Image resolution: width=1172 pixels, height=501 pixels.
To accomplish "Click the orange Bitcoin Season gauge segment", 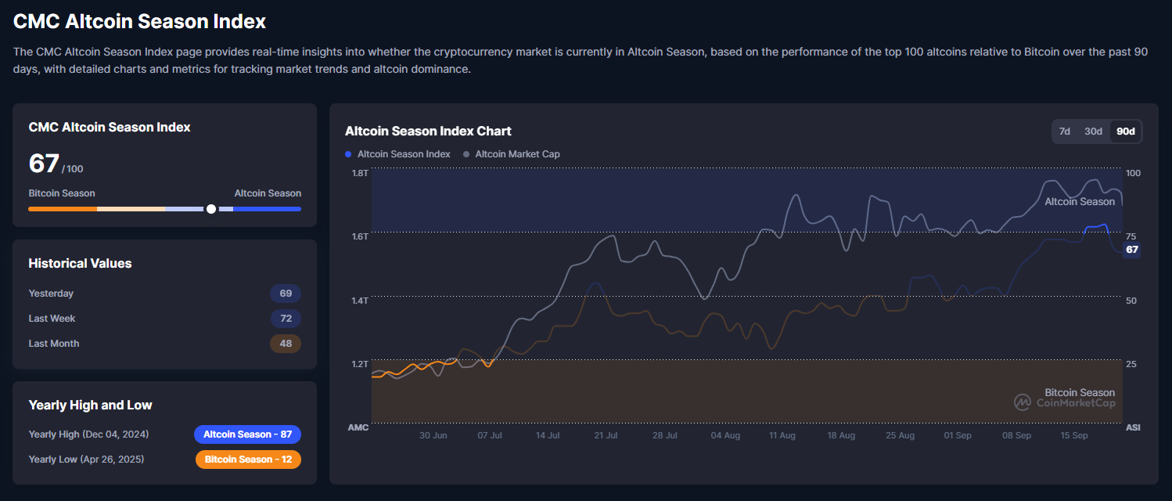I will (63, 209).
